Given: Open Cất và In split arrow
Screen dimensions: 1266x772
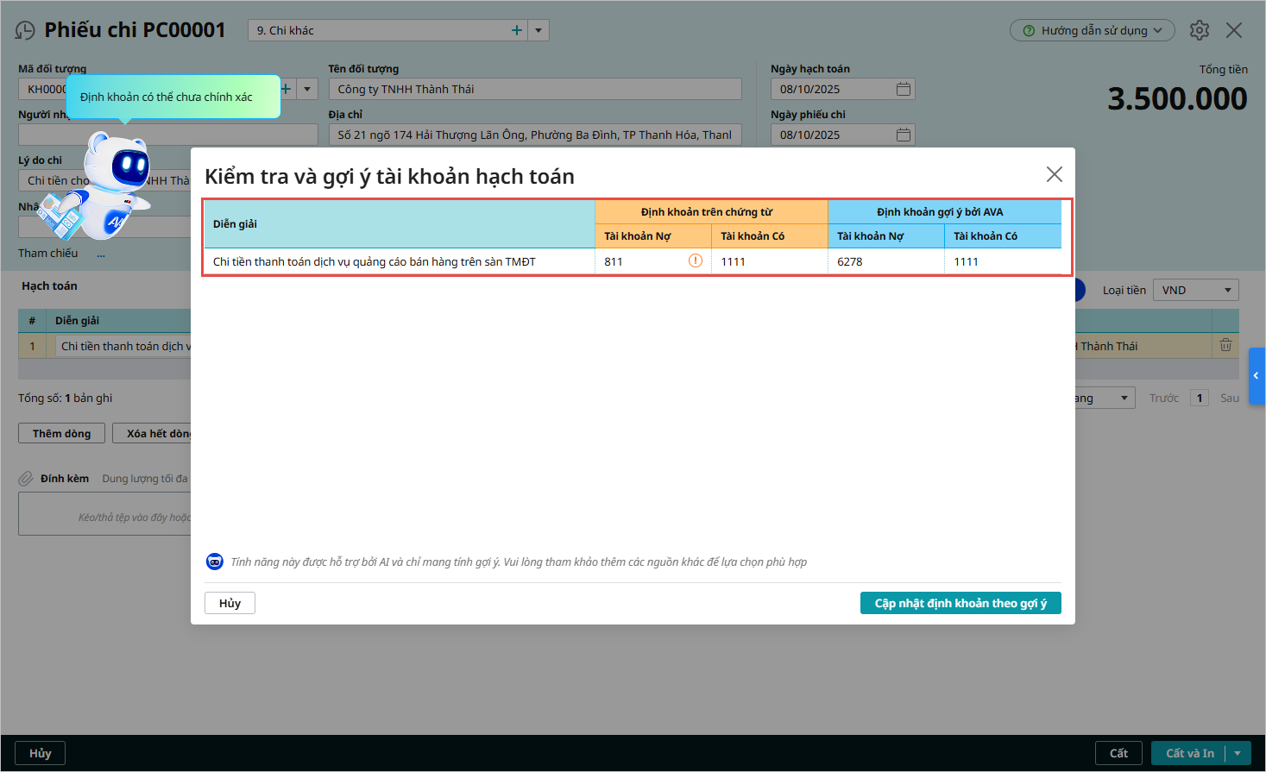Looking at the screenshot, I should coord(1238,753).
